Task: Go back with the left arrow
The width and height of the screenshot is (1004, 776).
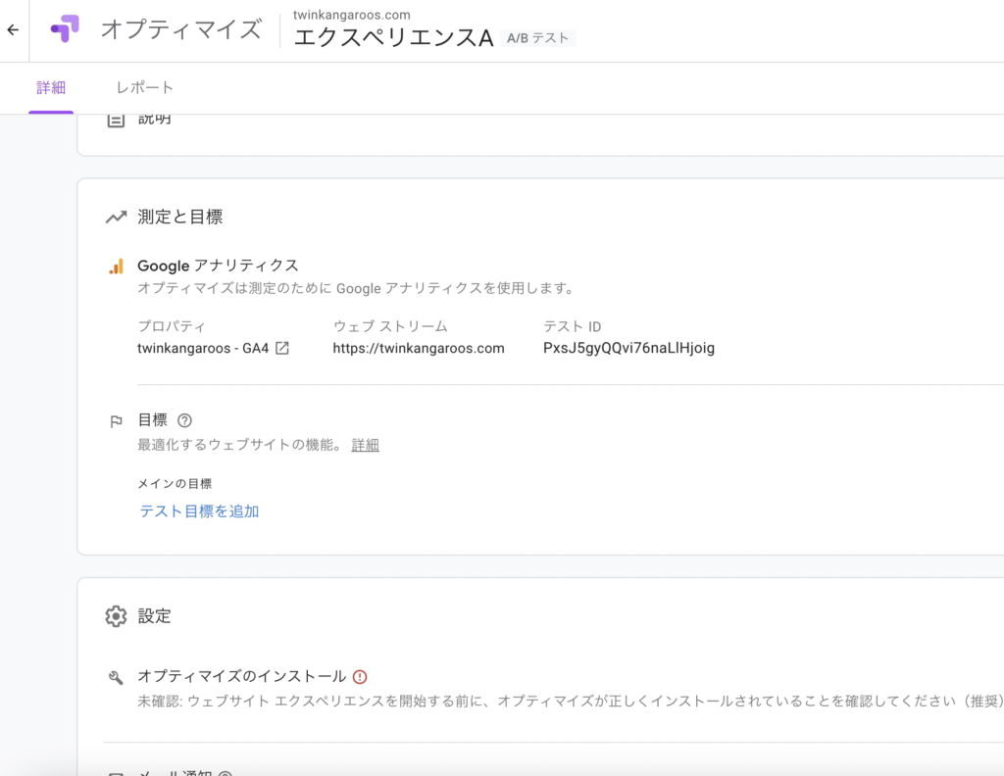Action: tap(13, 30)
